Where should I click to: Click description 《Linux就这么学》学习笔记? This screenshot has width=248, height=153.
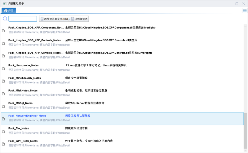[x=96, y=65]
